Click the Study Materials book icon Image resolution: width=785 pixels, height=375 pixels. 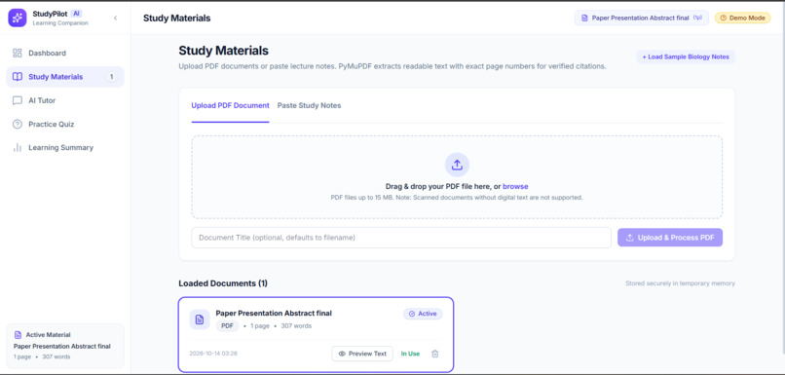18,77
